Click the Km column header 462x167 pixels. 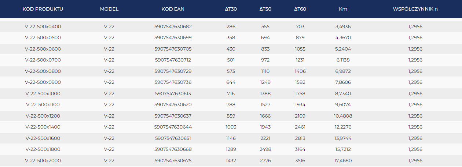(343, 9)
